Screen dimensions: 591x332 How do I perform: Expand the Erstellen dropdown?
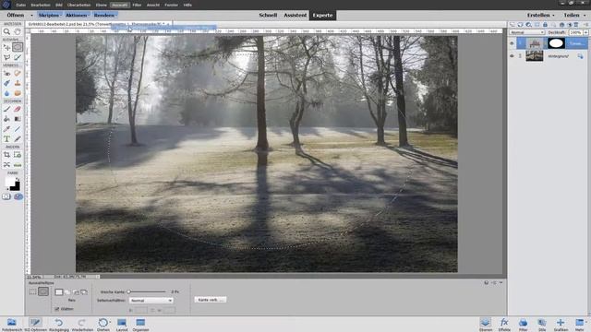point(541,15)
